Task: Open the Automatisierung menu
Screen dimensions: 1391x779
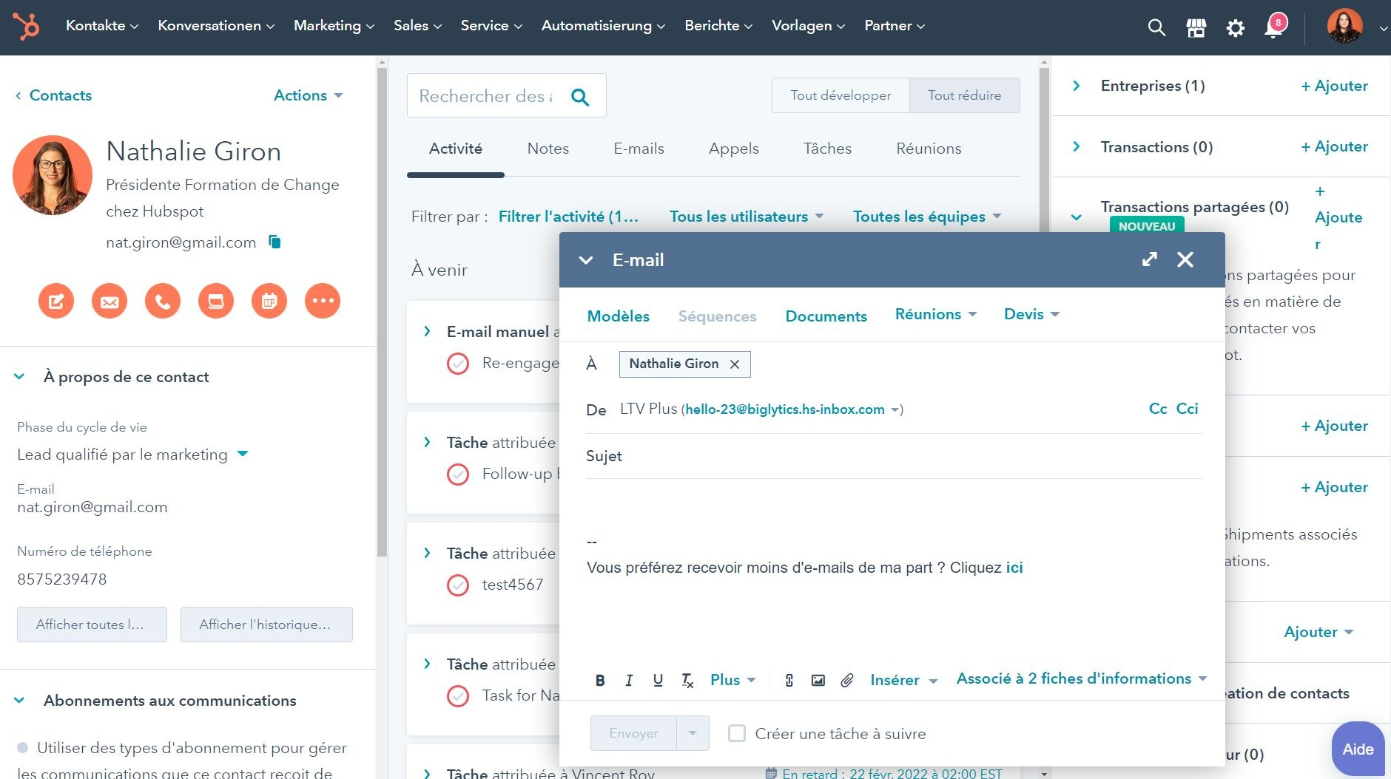Action: [602, 25]
